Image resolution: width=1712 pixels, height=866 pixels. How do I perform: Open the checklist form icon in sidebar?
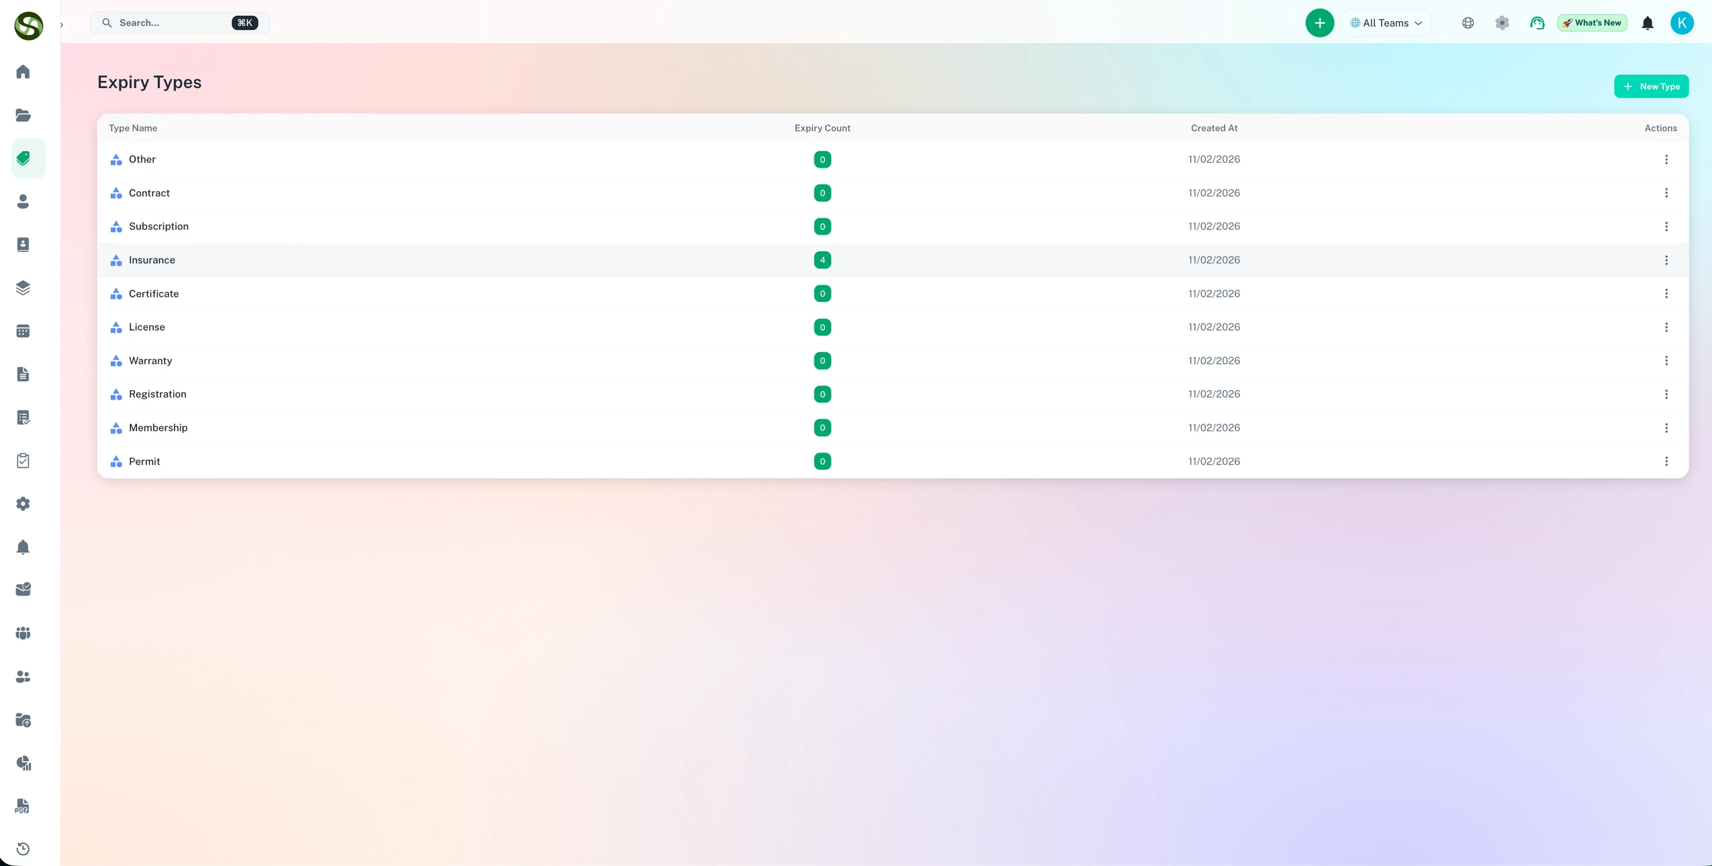pyautogui.click(x=23, y=418)
